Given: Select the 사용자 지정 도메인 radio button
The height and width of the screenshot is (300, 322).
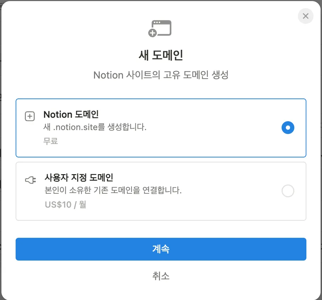Looking at the screenshot, I should (x=288, y=191).
